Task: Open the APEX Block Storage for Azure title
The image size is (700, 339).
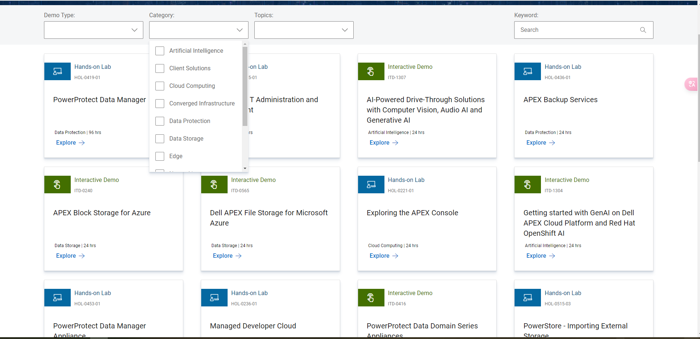Action: tap(102, 213)
